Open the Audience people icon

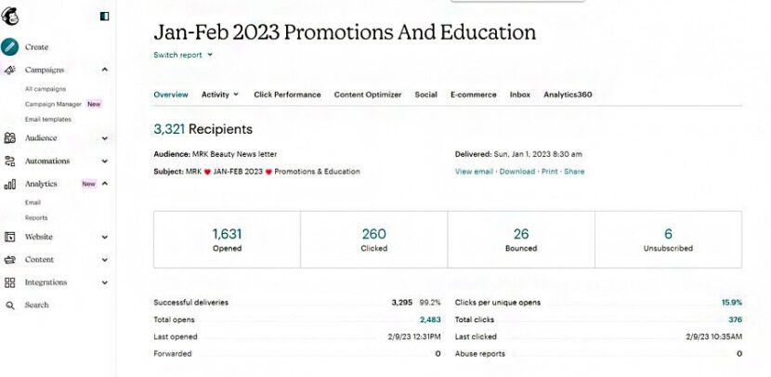10,138
